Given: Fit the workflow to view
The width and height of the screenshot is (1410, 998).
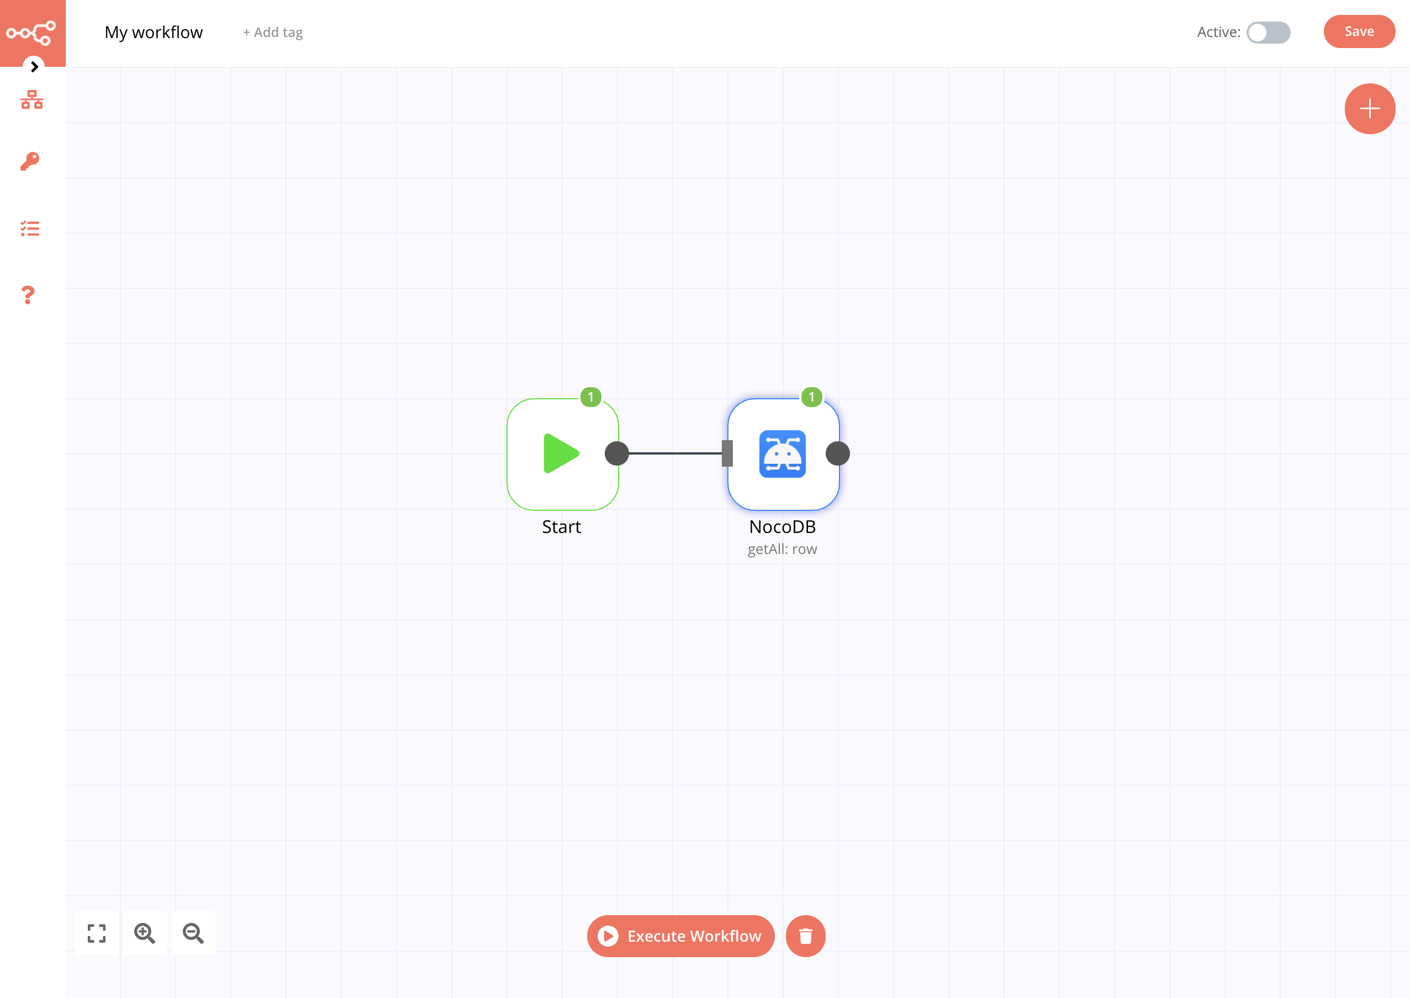Looking at the screenshot, I should coord(96,933).
